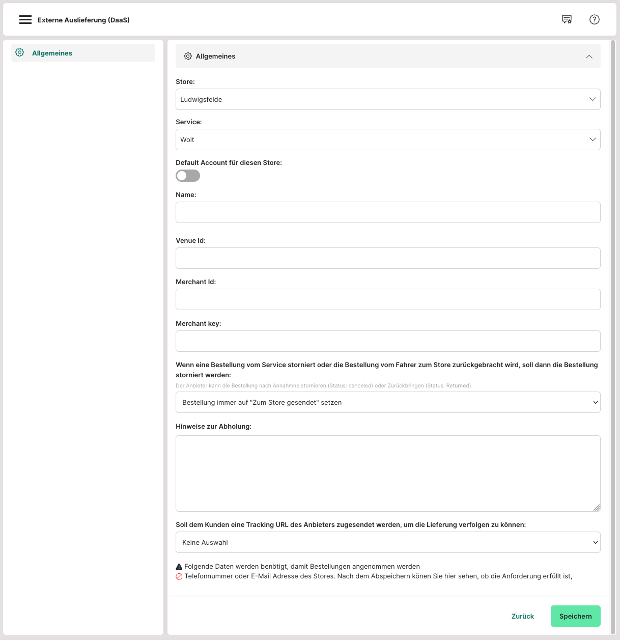The width and height of the screenshot is (620, 640).
Task: Click into the Name input field
Action: click(387, 212)
